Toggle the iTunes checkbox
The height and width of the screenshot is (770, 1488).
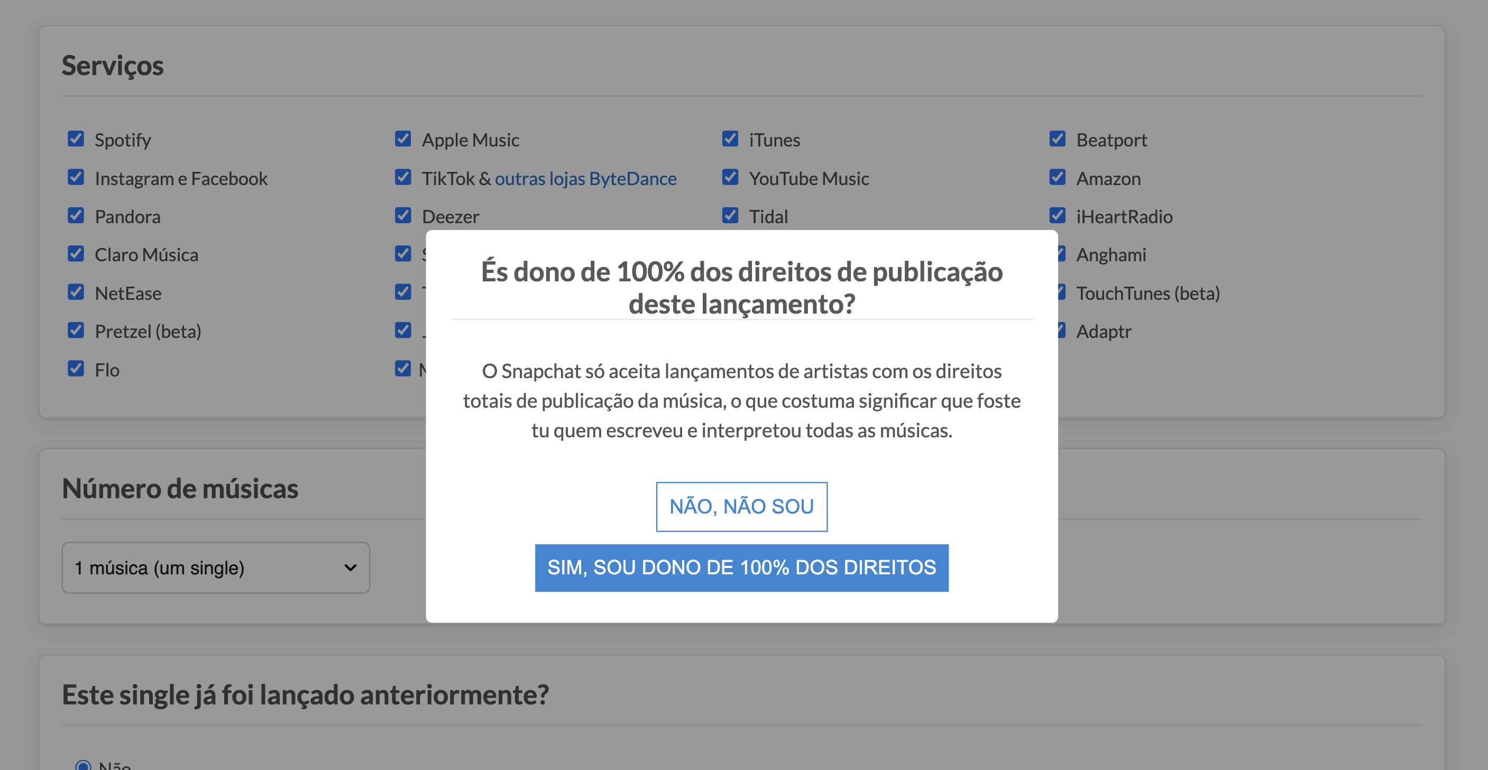pyautogui.click(x=730, y=139)
